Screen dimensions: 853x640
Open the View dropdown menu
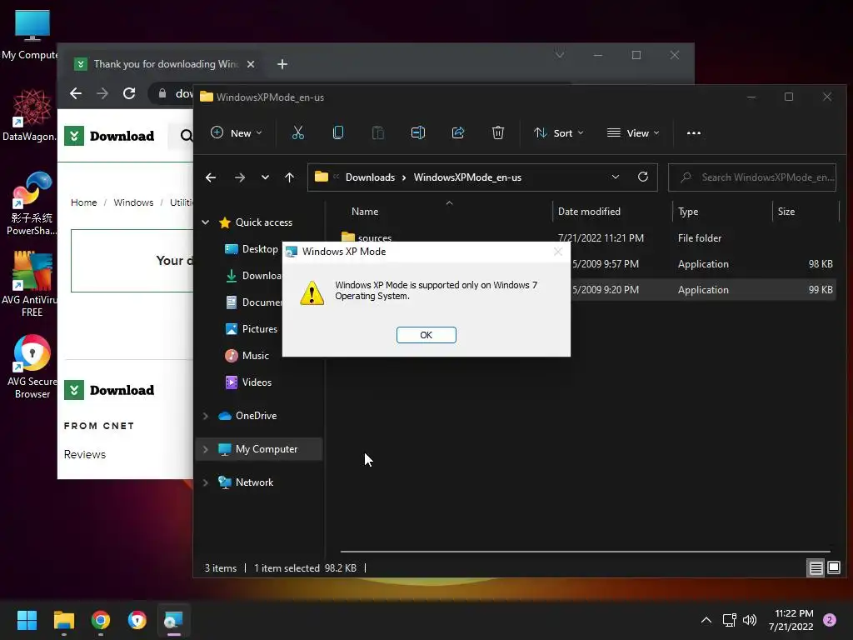633,132
